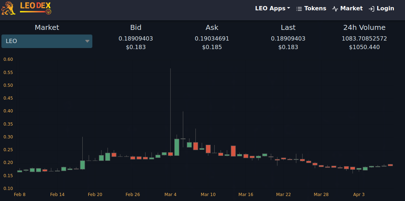Image resolution: width=405 pixels, height=201 pixels.
Task: Open the LEO Apps dropdown menu
Action: pyautogui.click(x=272, y=8)
